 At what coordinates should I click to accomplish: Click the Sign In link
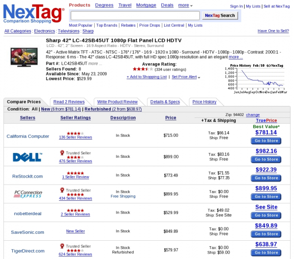coord(236,6)
